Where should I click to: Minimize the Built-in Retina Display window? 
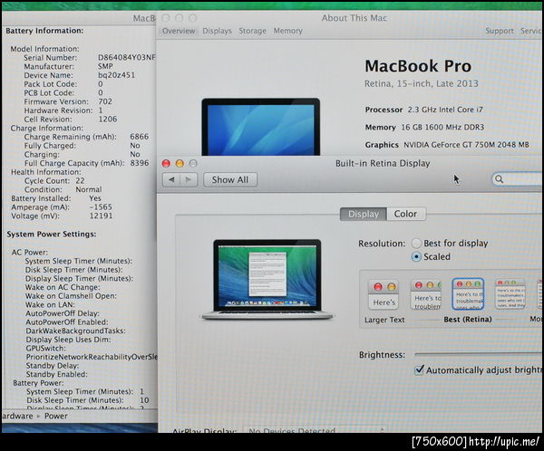click(180, 163)
